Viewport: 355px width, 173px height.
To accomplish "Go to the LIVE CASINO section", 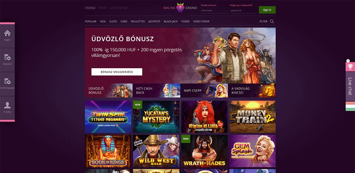I will tap(119, 8).
